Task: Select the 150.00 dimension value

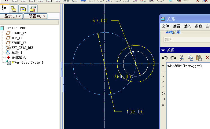Action: point(135,112)
